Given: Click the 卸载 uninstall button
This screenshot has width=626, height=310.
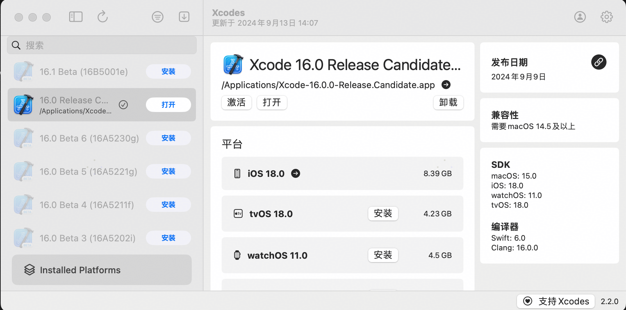Looking at the screenshot, I should coord(448,102).
